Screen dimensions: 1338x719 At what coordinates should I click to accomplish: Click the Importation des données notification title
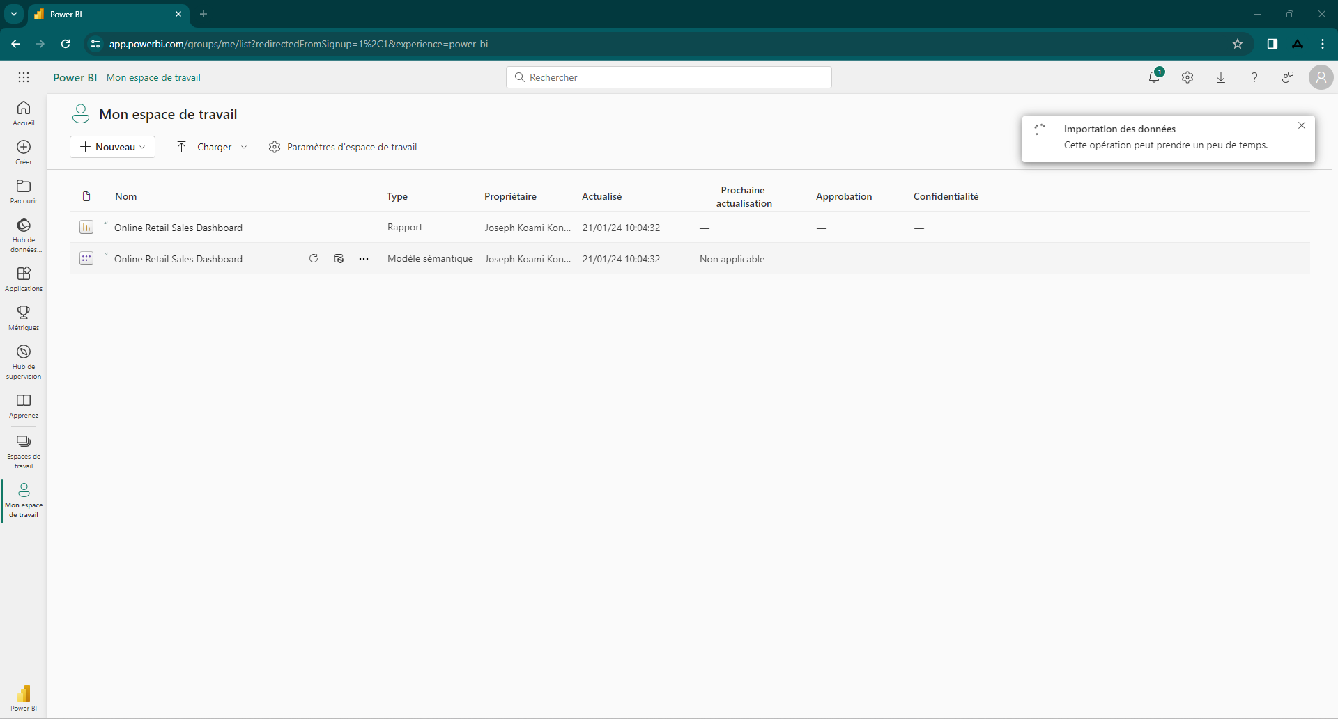click(1119, 129)
